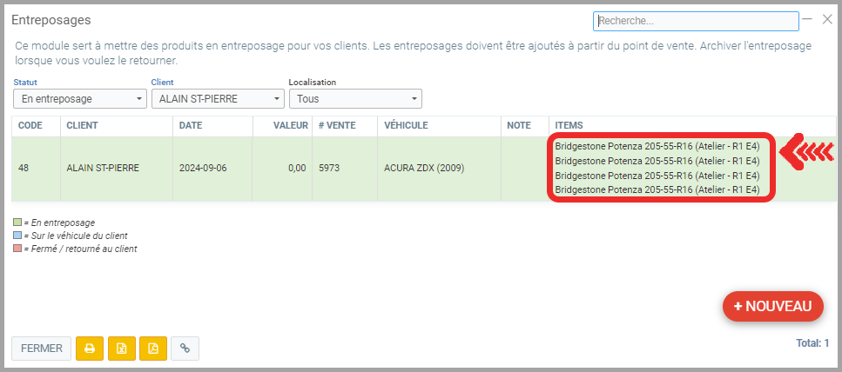Image resolution: width=842 pixels, height=372 pixels.
Task: Click the print icon button
Action: [90, 349]
